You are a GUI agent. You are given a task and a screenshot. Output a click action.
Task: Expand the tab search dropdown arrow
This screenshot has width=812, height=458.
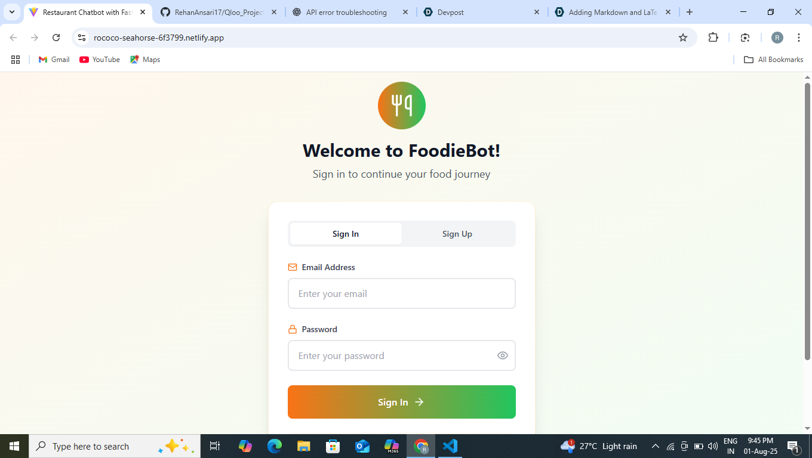12,12
